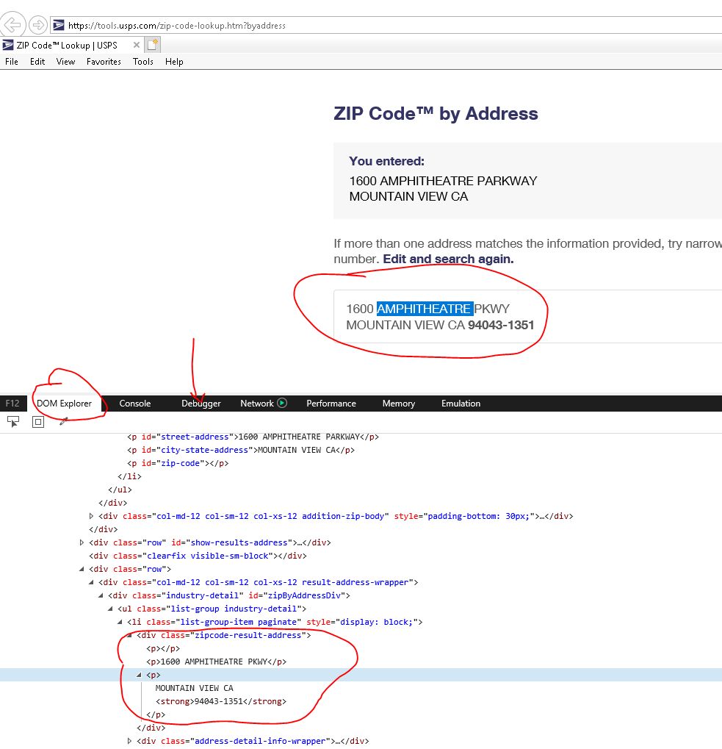Screen dimensions: 722x749
Task: Click the USPS favicon in address bar
Action: point(58,25)
